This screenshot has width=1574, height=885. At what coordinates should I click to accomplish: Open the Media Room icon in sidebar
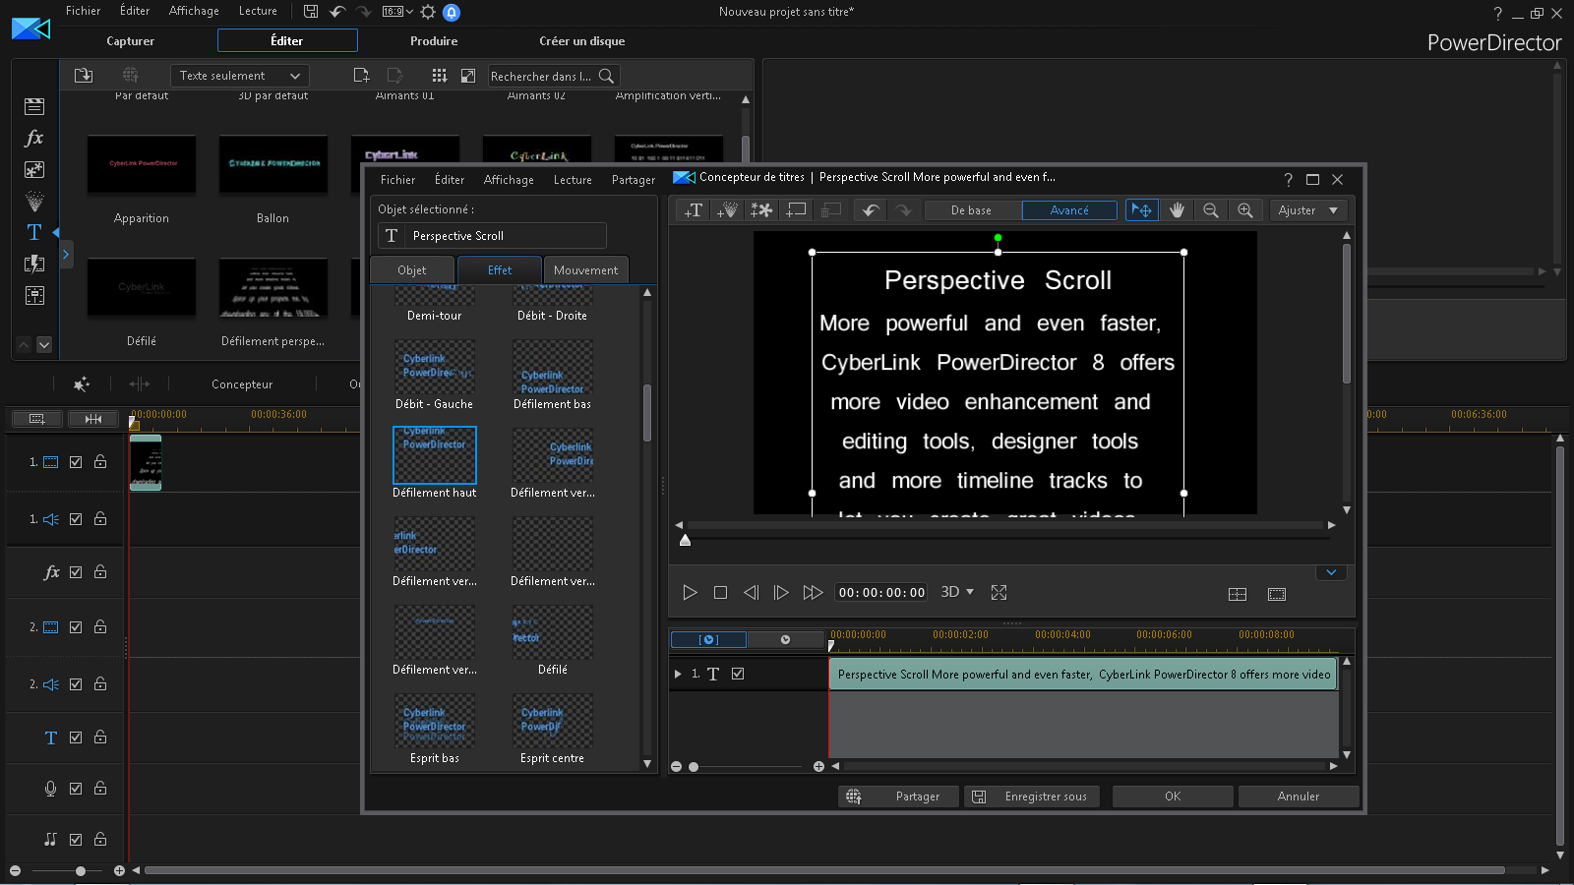point(34,106)
